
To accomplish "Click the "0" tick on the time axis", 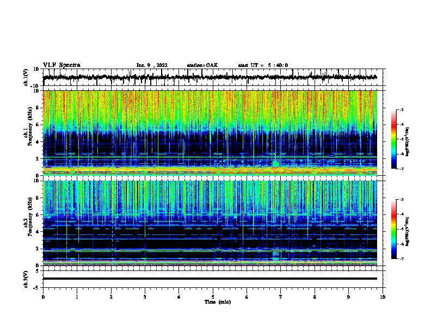I will 43,297.
